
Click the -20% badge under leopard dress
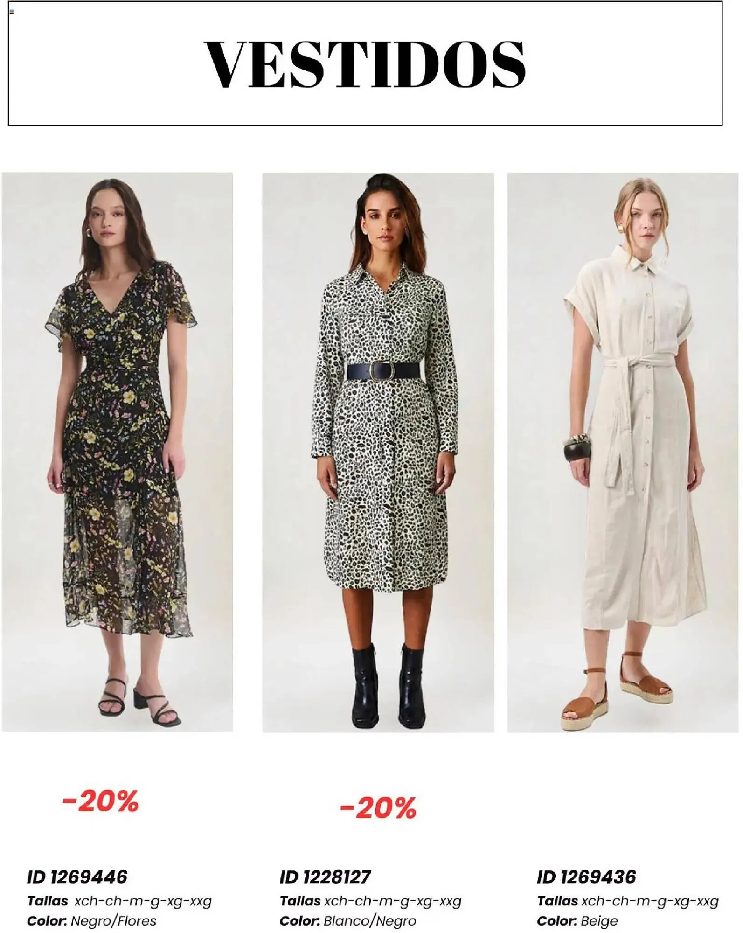tap(378, 808)
